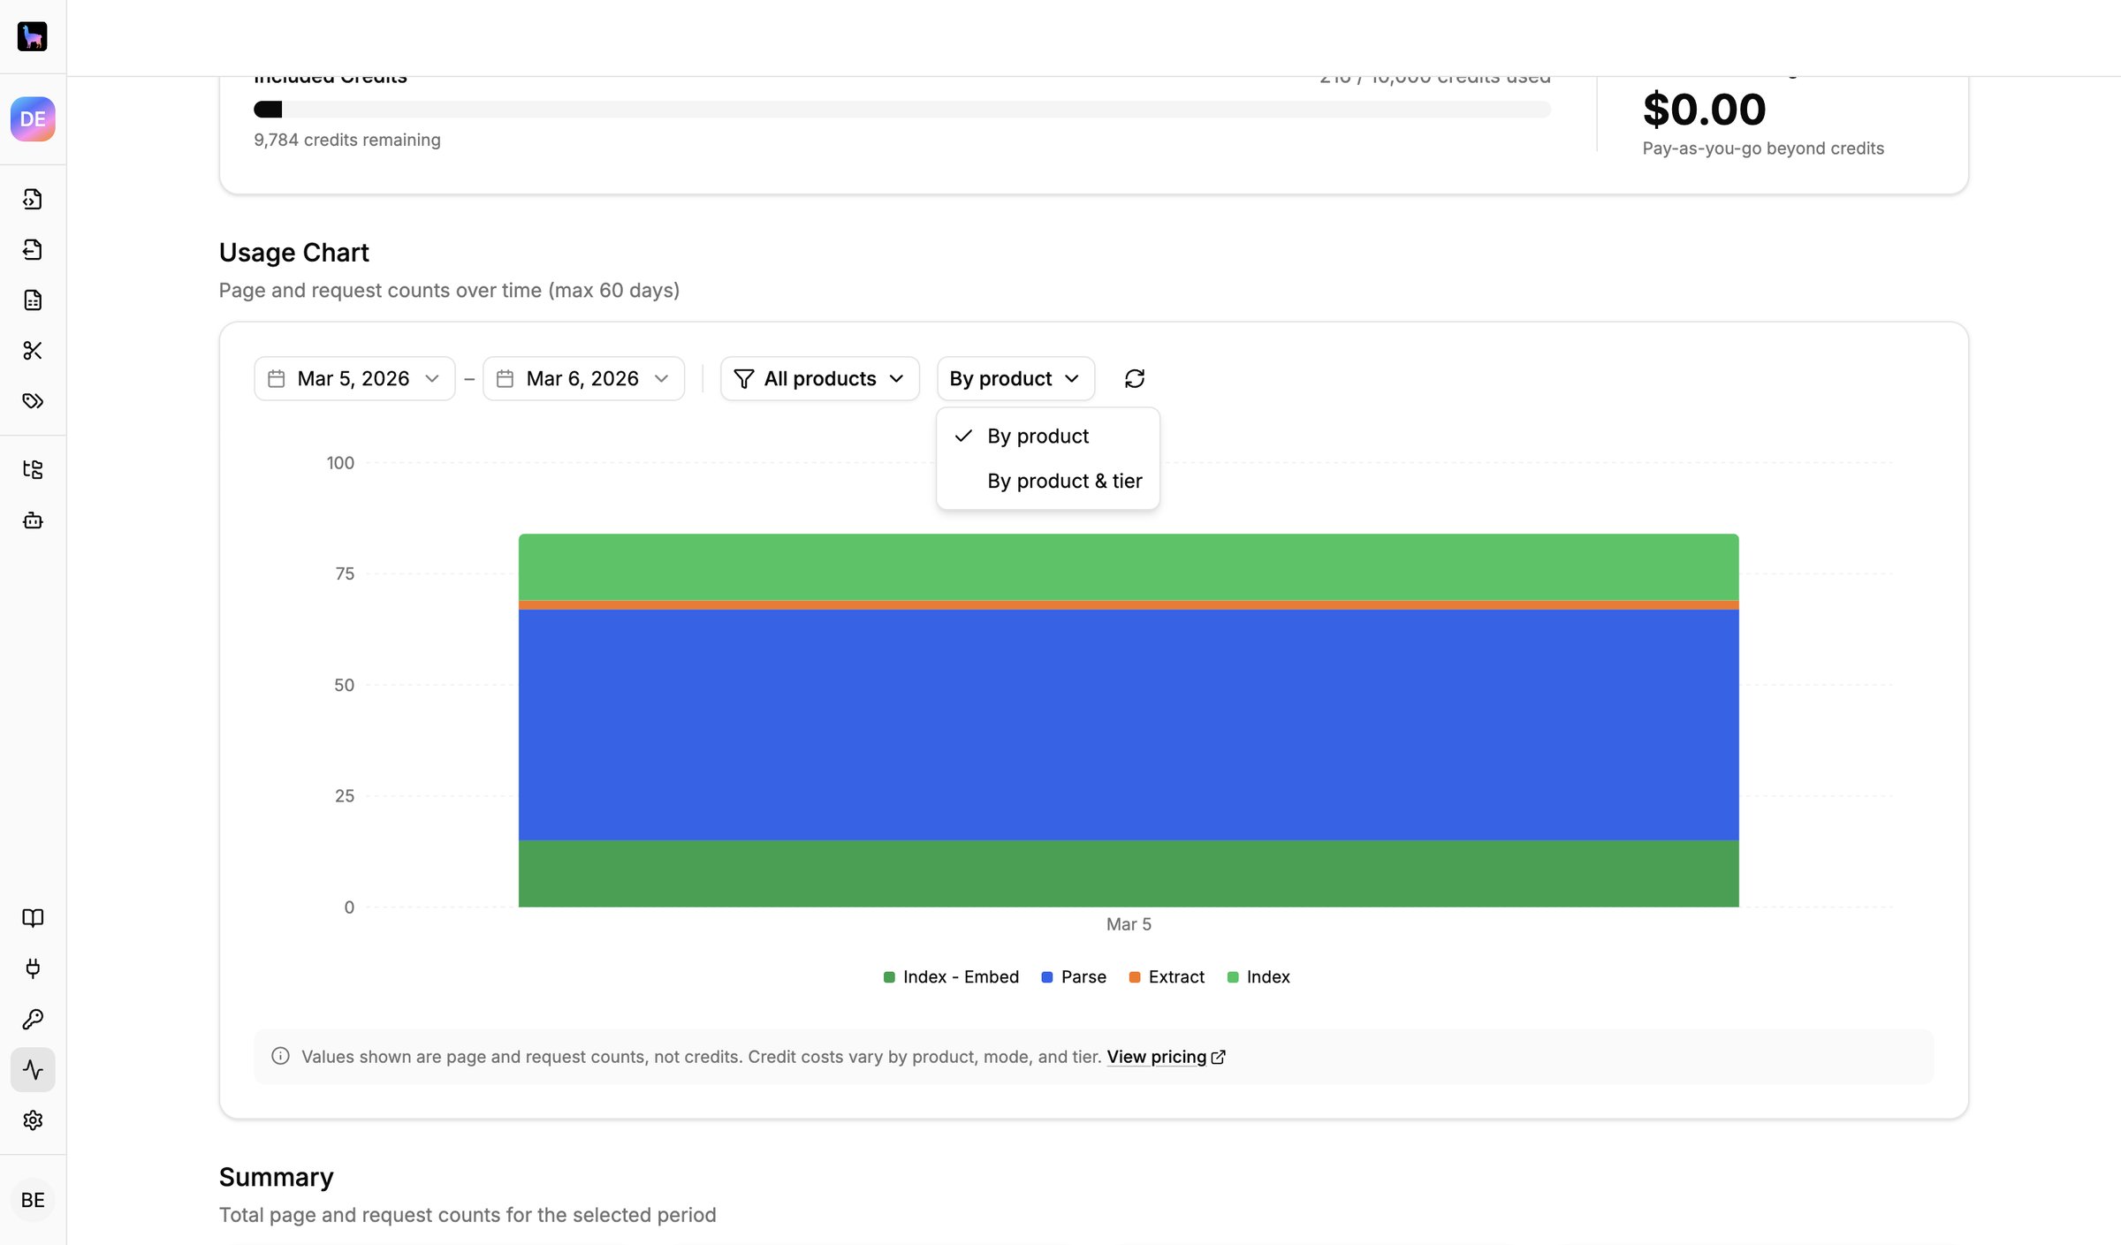Open the Mar 6, 2026 end date dropdown
The image size is (2121, 1245).
coord(583,378)
